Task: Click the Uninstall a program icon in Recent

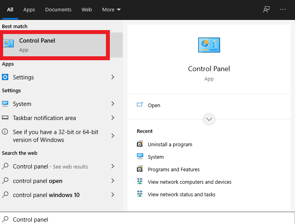Action: coord(140,144)
